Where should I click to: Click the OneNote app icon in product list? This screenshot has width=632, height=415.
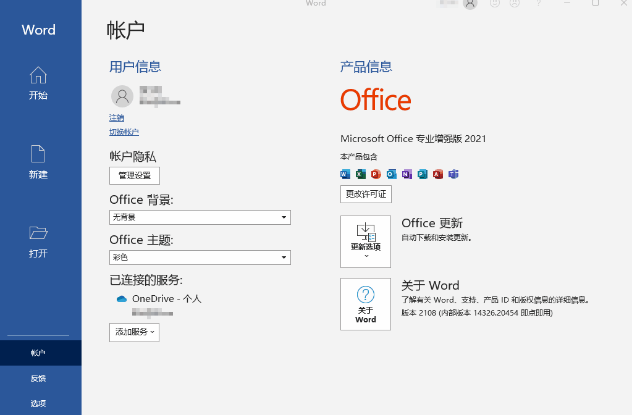pos(407,174)
